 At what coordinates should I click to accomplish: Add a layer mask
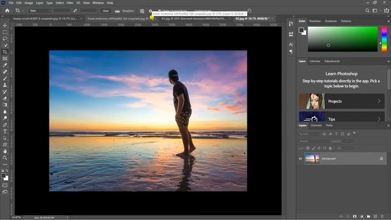[x=354, y=216]
